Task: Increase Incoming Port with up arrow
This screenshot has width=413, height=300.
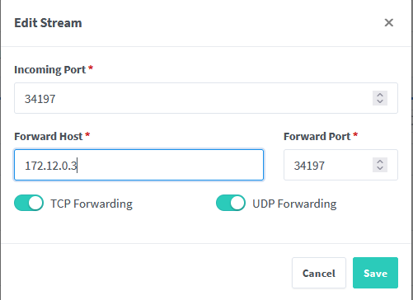Action: pos(380,95)
